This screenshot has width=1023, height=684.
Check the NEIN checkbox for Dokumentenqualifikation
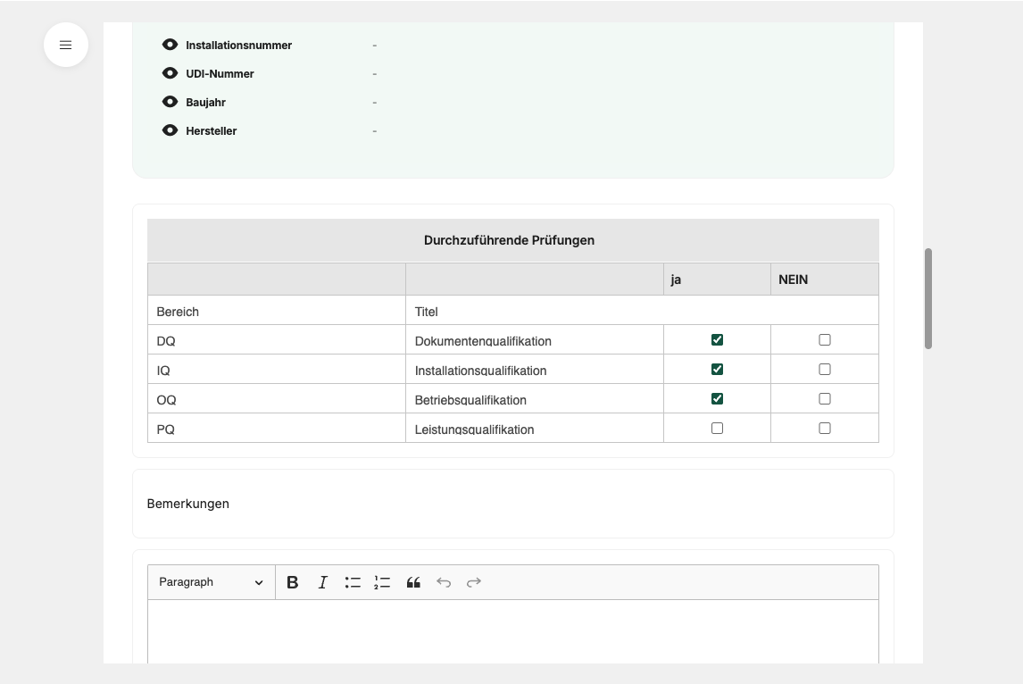coord(825,340)
